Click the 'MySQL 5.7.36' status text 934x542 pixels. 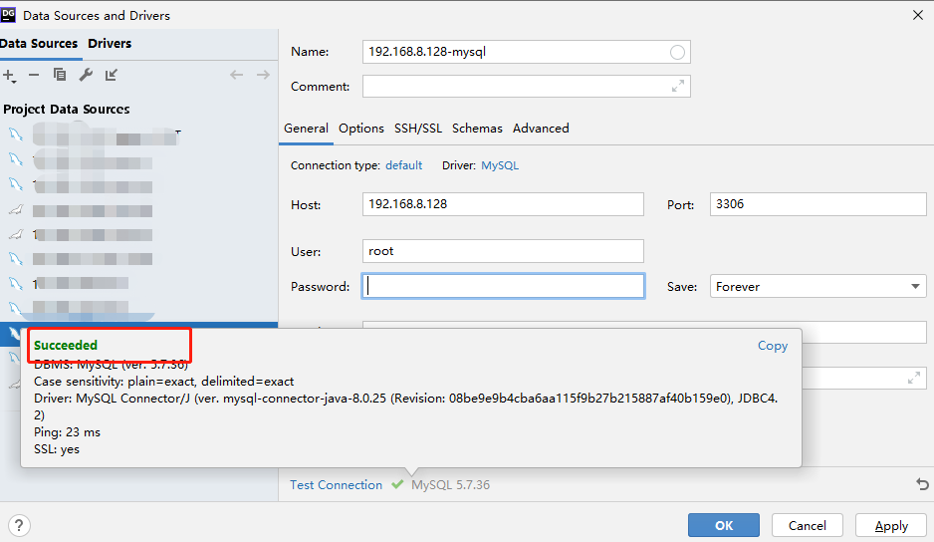pyautogui.click(x=451, y=485)
